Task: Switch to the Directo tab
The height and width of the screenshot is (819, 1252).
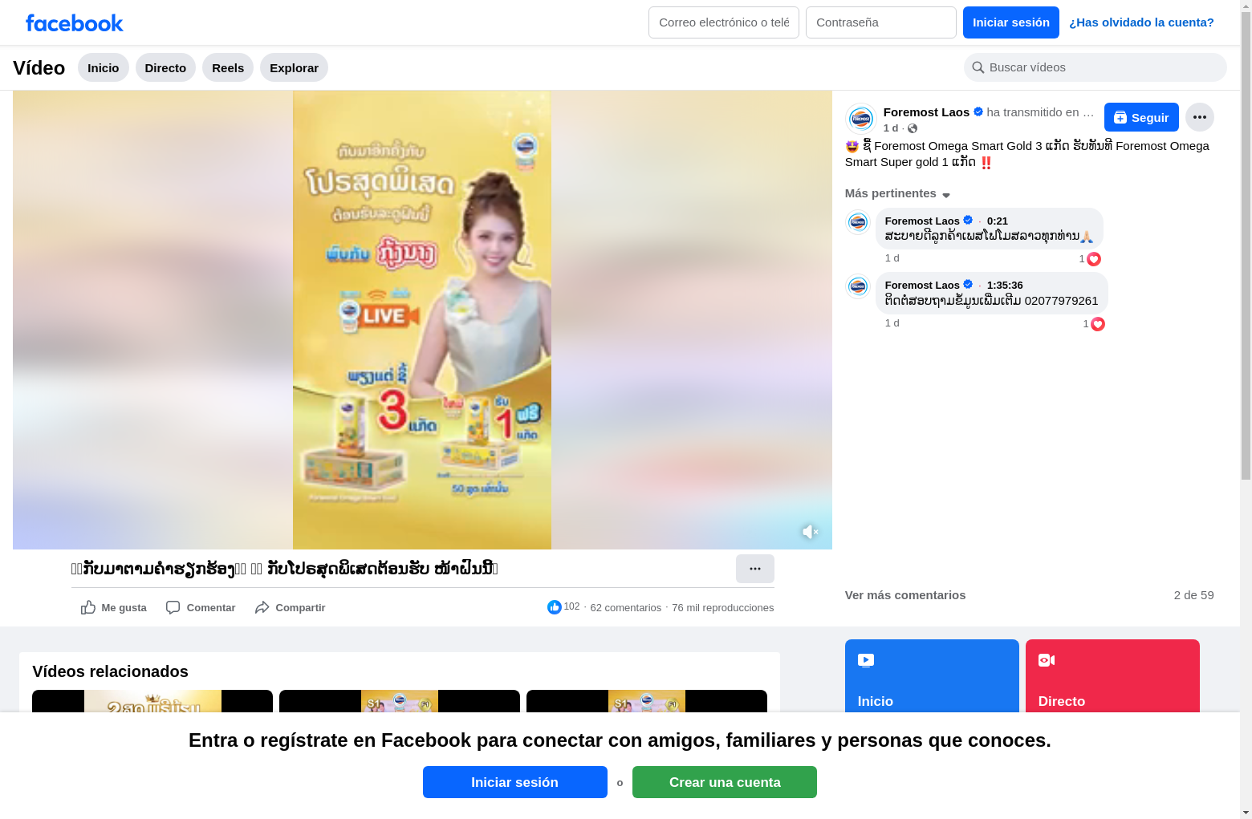Action: (x=165, y=67)
